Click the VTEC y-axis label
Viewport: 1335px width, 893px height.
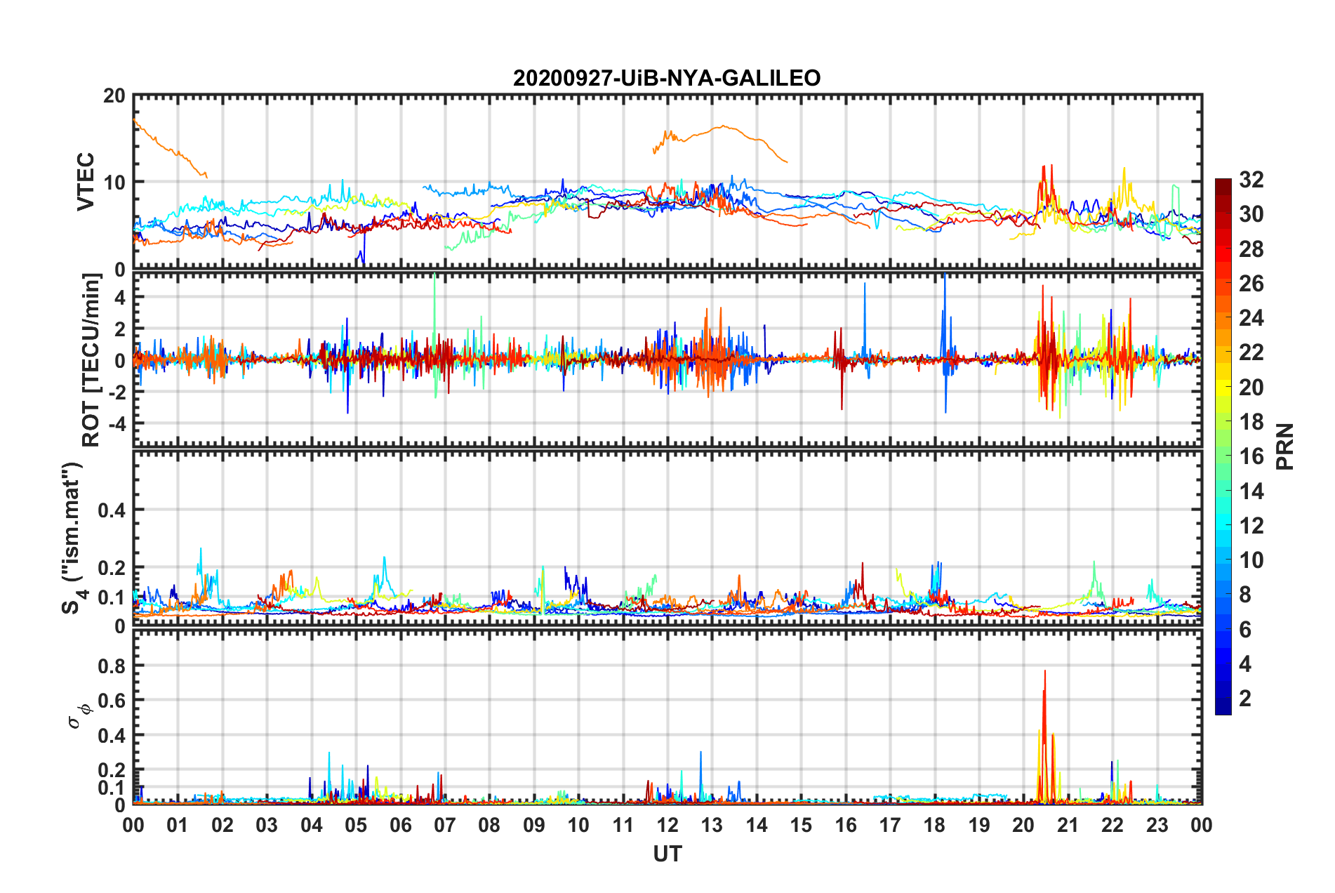tap(86, 181)
